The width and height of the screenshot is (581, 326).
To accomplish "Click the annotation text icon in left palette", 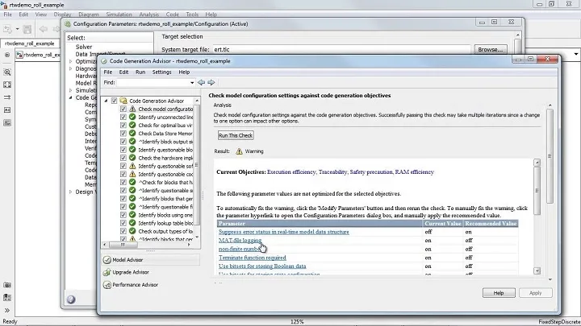I will pos(7,109).
